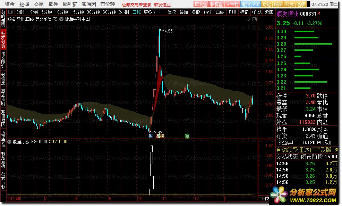Click the 快复盘 button
Viewport: 342px width, 206px height.
(216, 4)
